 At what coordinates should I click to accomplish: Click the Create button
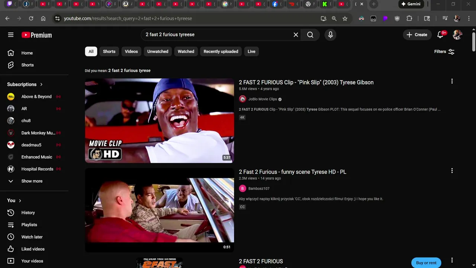(417, 35)
